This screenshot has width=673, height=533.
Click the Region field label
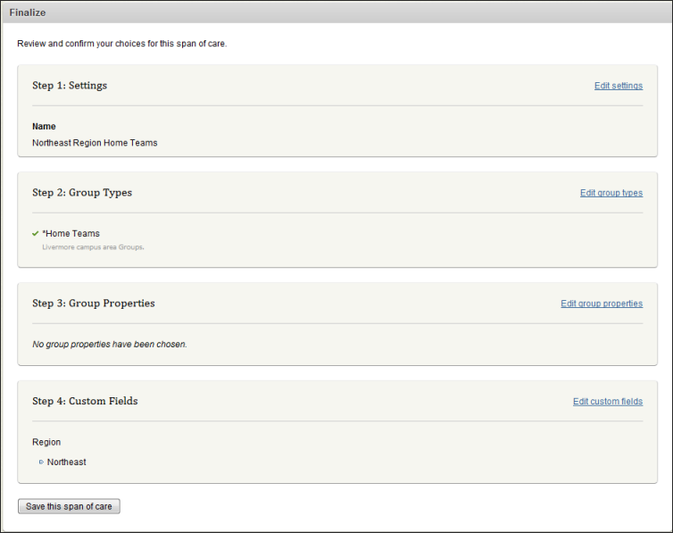point(46,442)
